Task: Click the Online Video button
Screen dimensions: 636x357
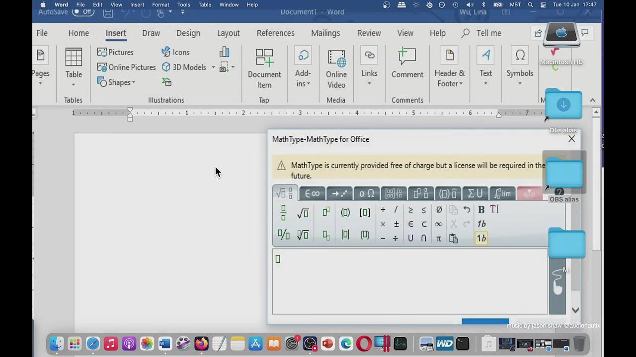Action: [336, 68]
